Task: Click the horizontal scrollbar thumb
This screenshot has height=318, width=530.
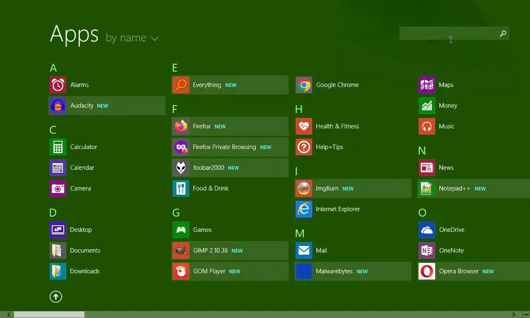Action: pos(49,315)
